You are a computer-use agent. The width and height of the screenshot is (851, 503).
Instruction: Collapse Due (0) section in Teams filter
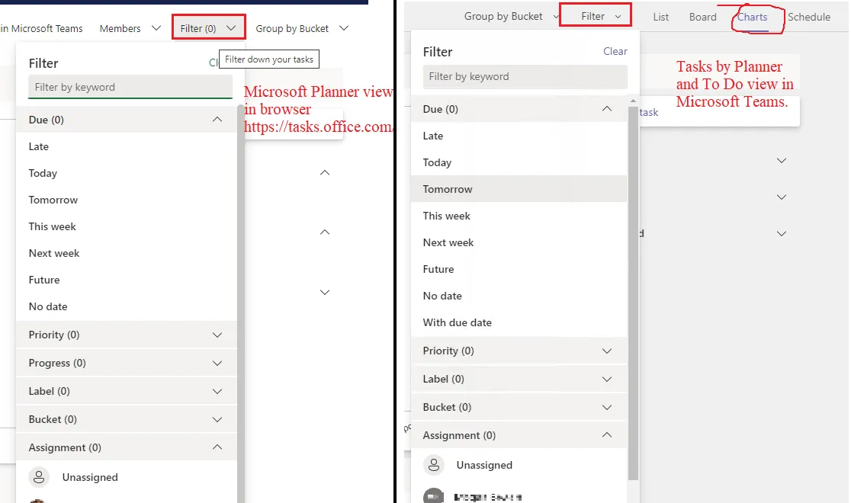tap(519, 109)
